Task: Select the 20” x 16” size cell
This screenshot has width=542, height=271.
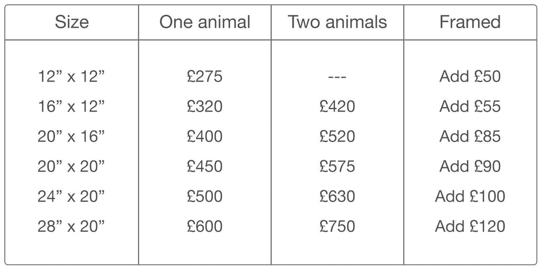Action: (x=72, y=137)
